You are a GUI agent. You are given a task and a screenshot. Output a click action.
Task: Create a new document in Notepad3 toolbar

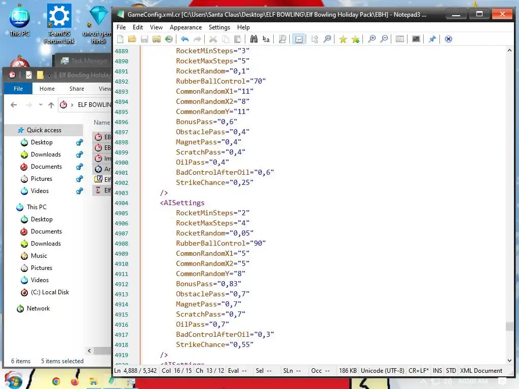(x=120, y=39)
